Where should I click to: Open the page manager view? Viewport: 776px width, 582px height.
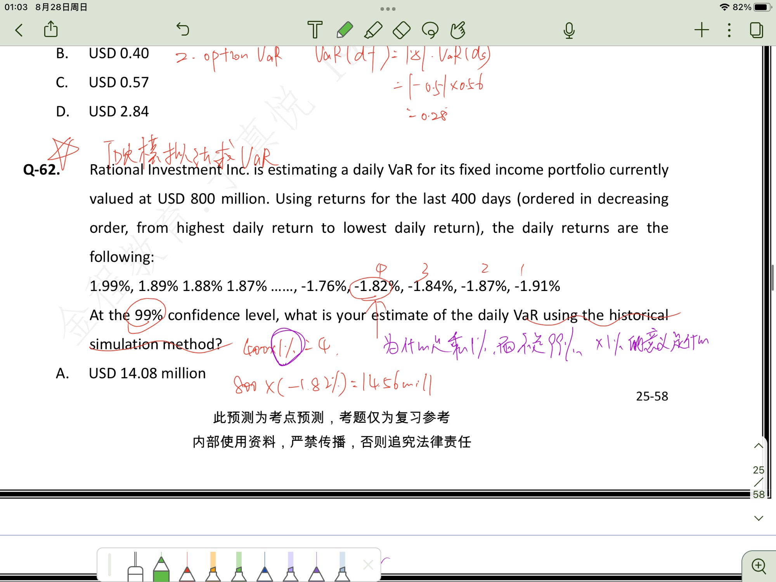pyautogui.click(x=756, y=30)
